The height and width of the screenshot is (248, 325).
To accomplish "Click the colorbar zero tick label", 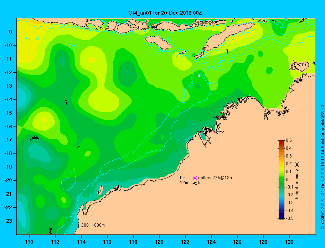I will pyautogui.click(x=287, y=180).
